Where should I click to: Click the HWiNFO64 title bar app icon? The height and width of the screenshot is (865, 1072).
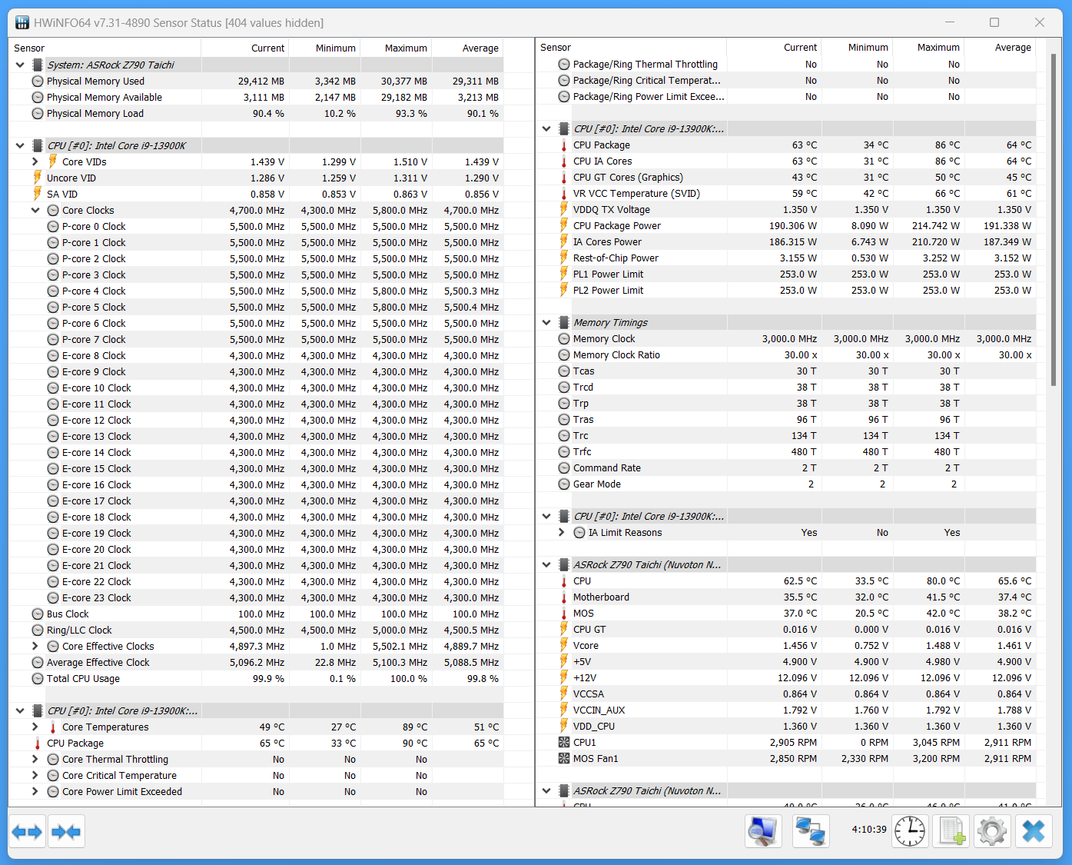(22, 23)
